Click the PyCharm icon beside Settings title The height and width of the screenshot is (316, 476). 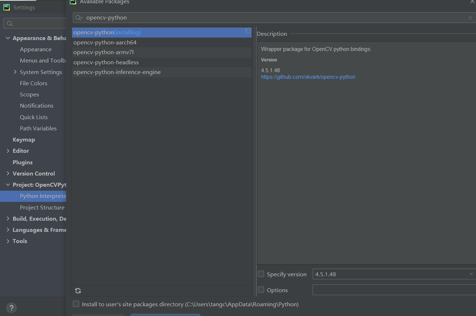(x=7, y=7)
